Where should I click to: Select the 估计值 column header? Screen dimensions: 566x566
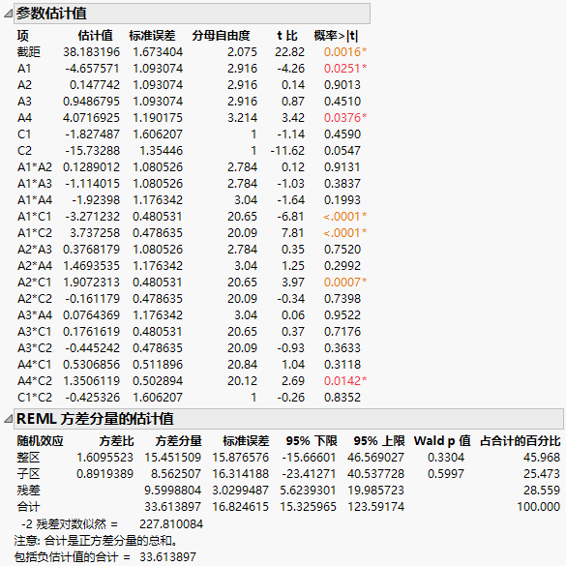[95, 36]
